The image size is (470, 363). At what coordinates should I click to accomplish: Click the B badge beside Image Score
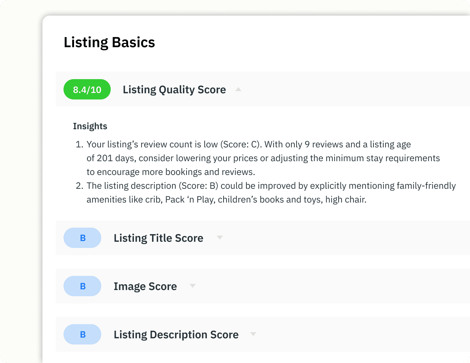tap(82, 286)
